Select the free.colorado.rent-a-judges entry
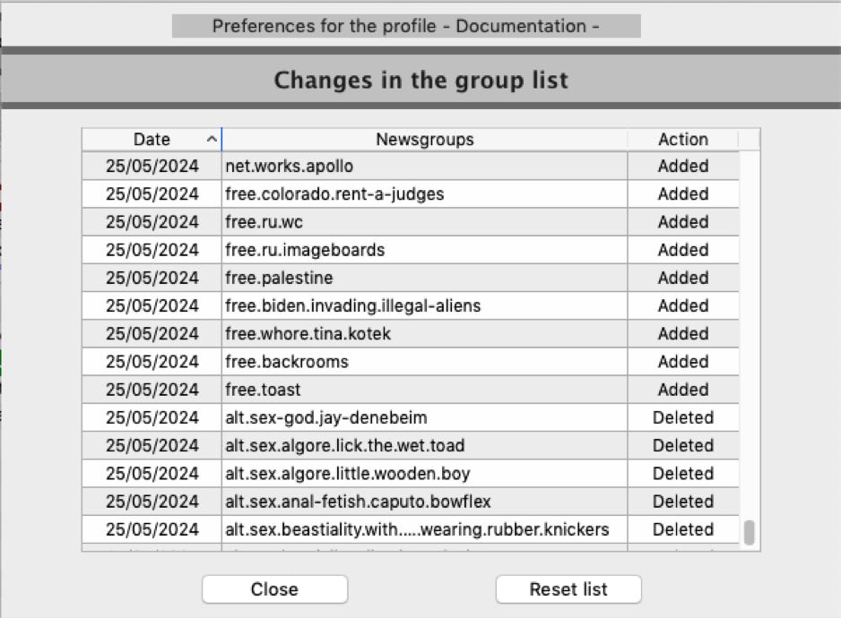The width and height of the screenshot is (841, 618). 334,194
